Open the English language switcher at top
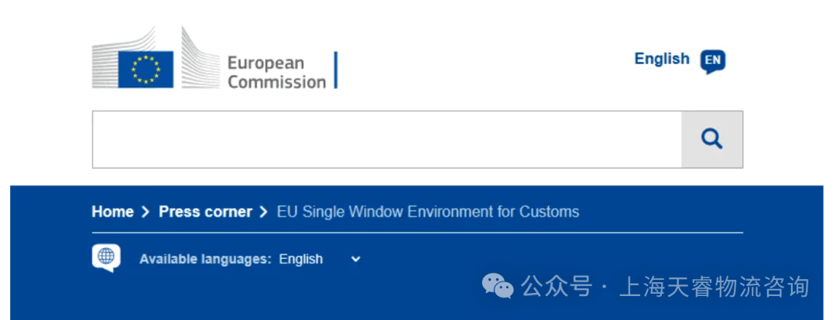The height and width of the screenshot is (320, 836). (x=661, y=59)
